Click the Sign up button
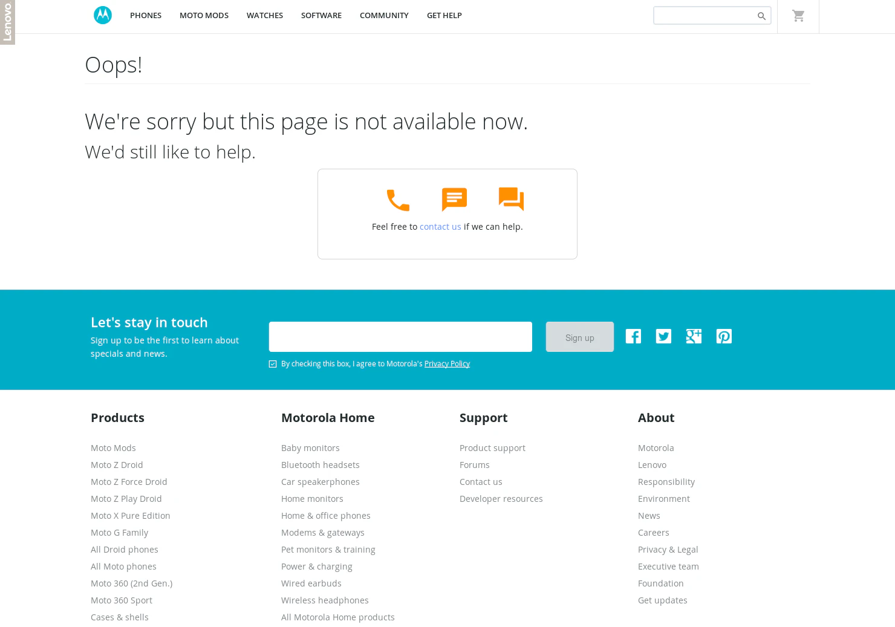Image resolution: width=895 pixels, height=627 pixels. click(580, 337)
